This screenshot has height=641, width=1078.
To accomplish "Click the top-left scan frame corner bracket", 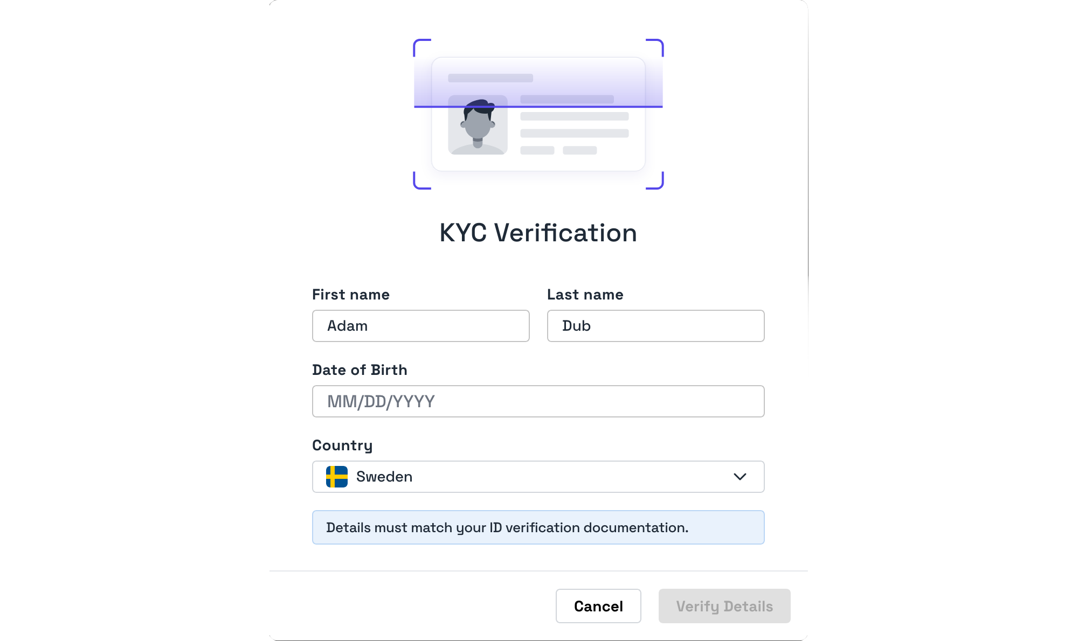I will pyautogui.click(x=421, y=47).
